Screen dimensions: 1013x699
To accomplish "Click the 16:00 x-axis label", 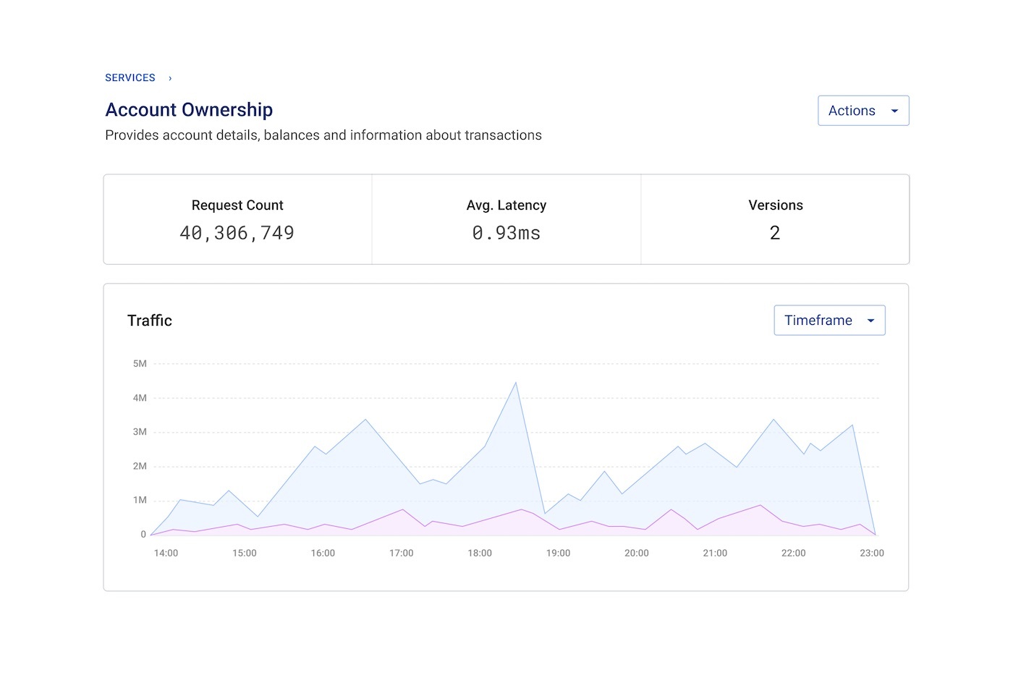I will (323, 554).
